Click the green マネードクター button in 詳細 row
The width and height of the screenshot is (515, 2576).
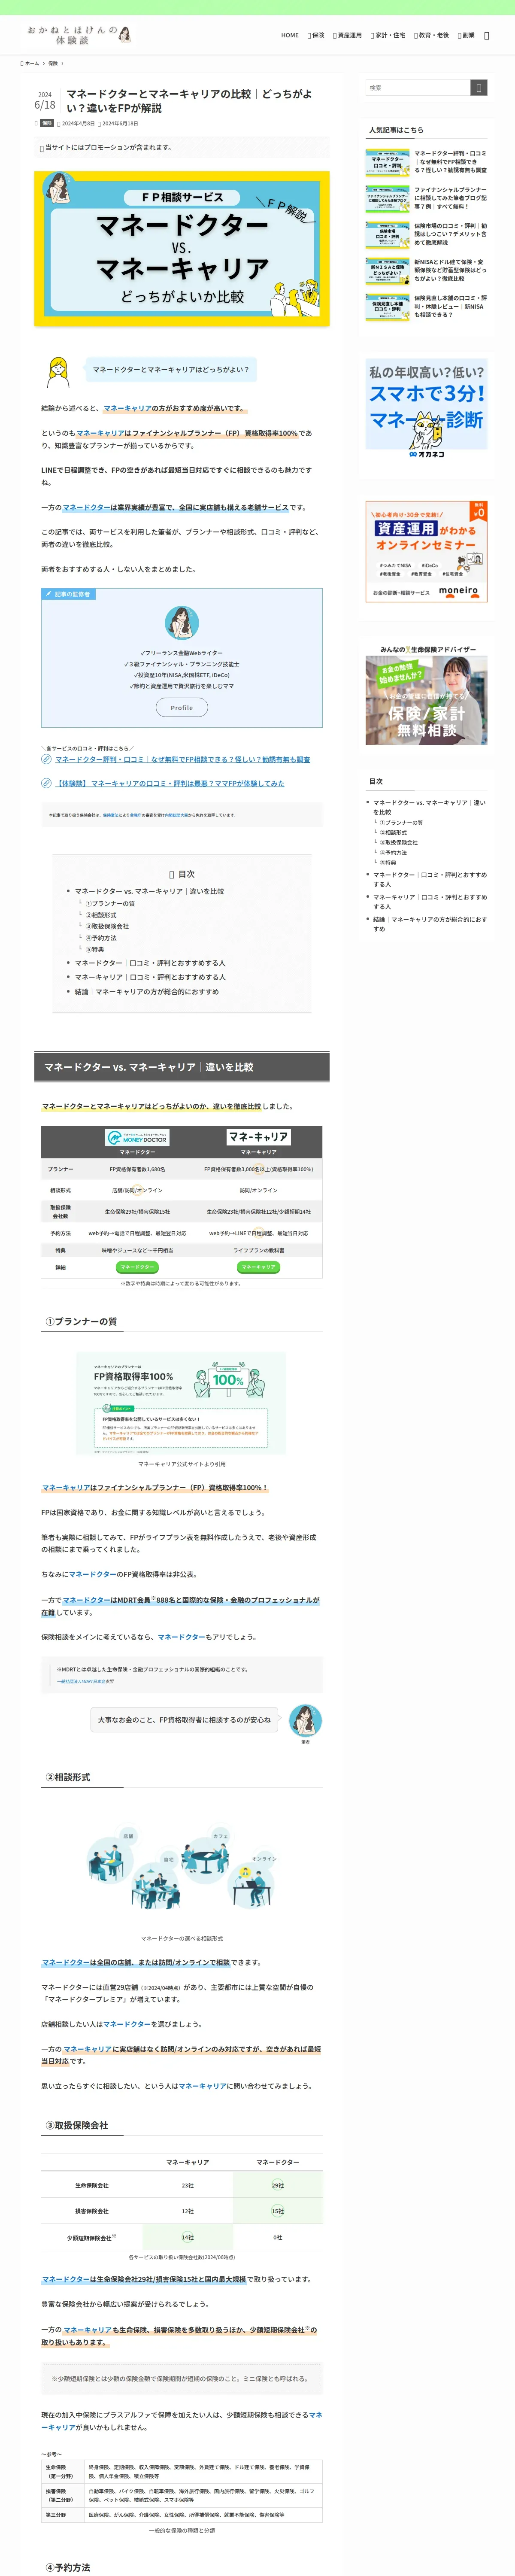click(x=137, y=1267)
